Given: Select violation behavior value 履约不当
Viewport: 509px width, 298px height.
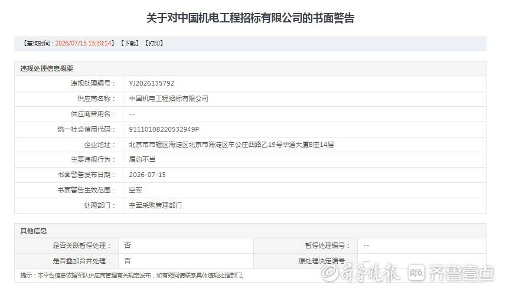Looking at the screenshot, I should (x=142, y=159).
